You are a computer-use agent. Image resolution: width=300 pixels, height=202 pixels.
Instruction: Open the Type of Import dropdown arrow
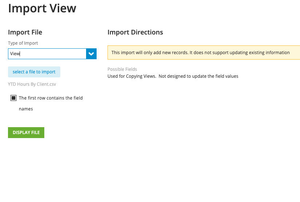point(91,54)
